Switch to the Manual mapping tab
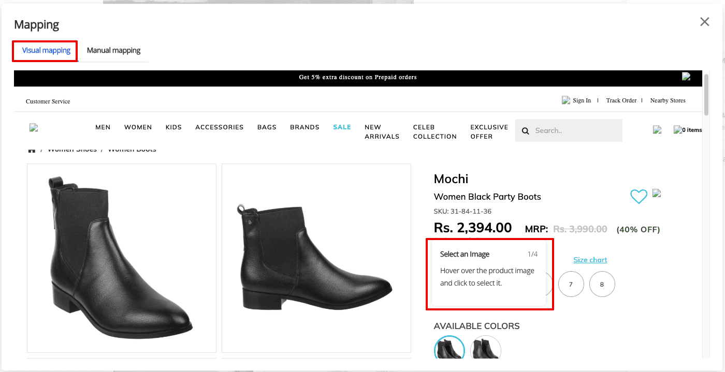This screenshot has height=372, width=725. pyautogui.click(x=113, y=51)
